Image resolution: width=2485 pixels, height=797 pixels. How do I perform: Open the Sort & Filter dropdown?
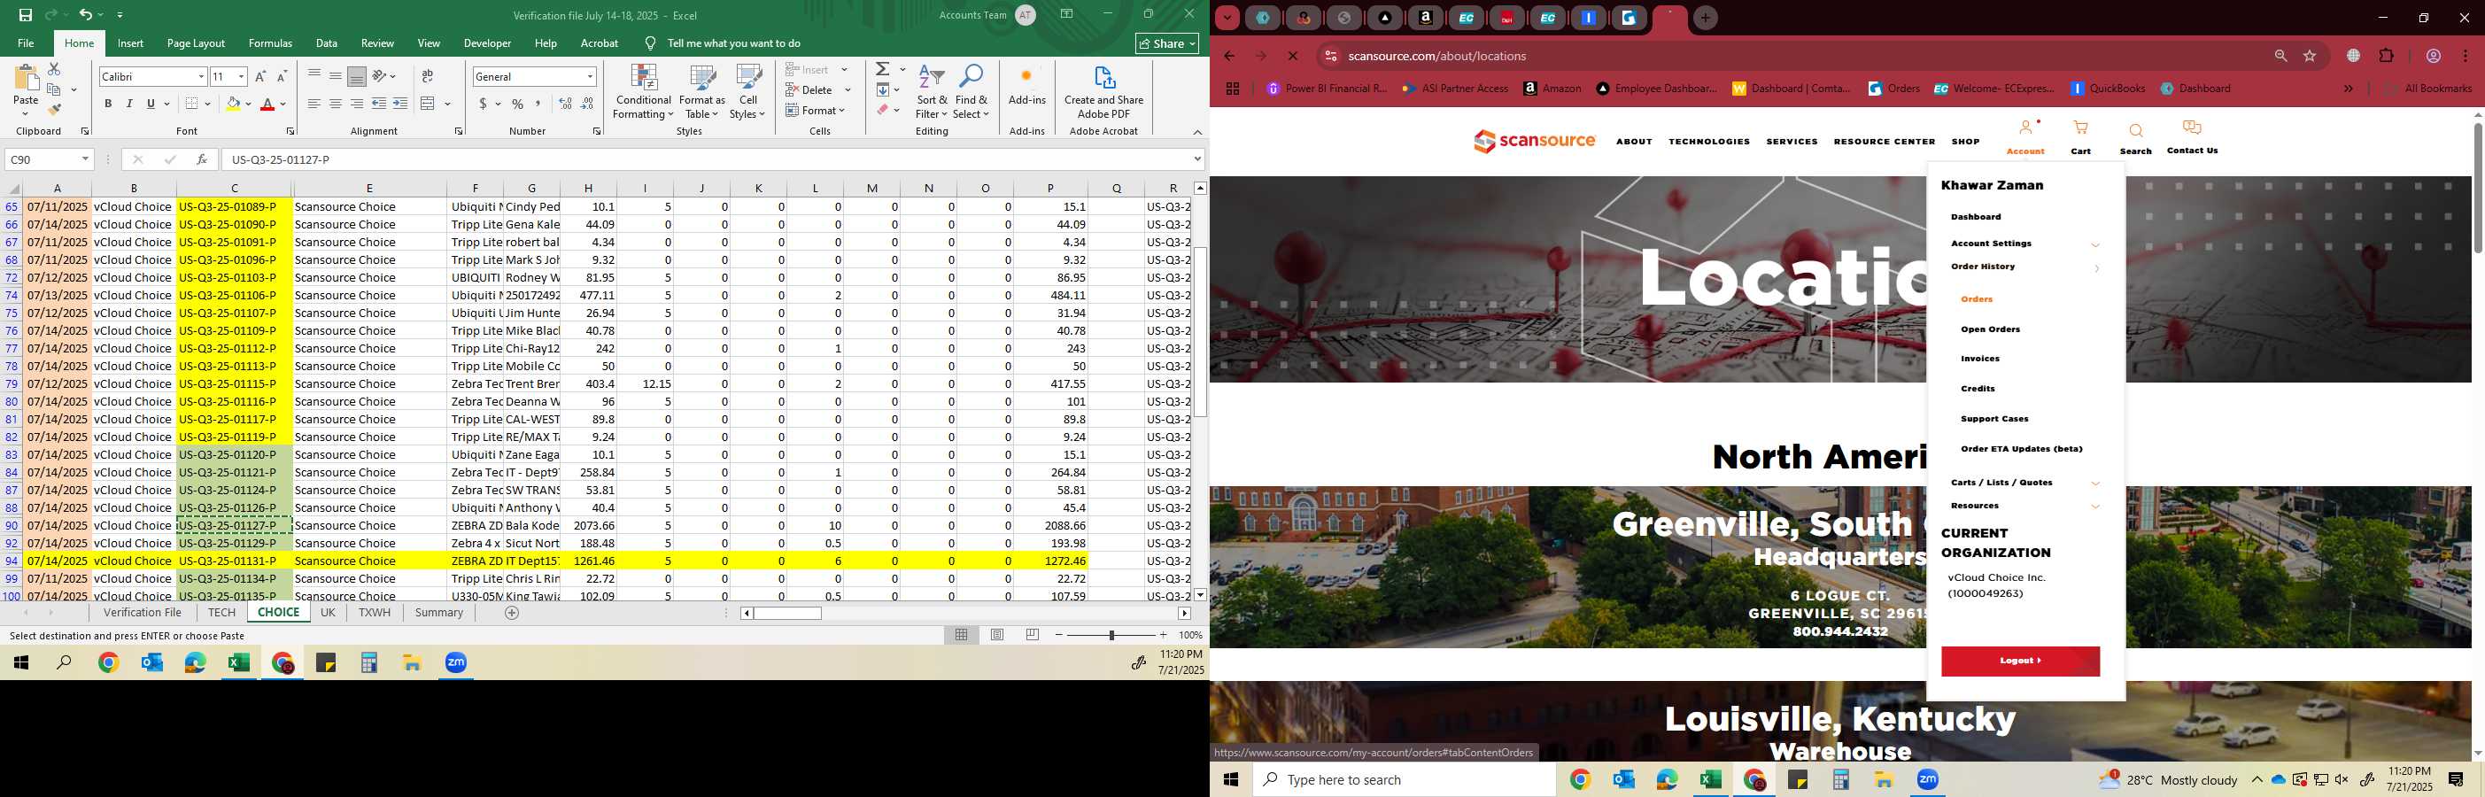pos(932,92)
